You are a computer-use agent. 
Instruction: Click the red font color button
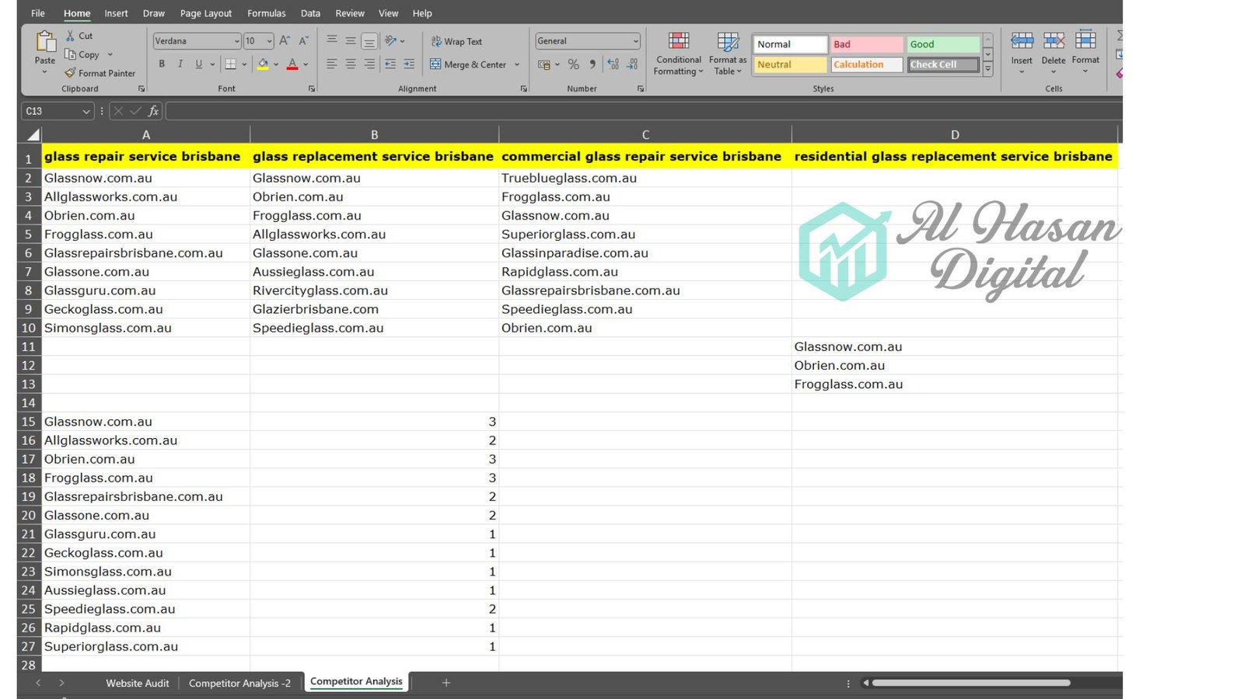click(x=292, y=64)
